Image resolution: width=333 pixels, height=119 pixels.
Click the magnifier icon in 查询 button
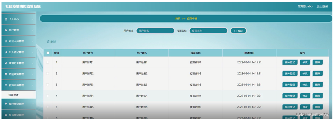point(235,31)
